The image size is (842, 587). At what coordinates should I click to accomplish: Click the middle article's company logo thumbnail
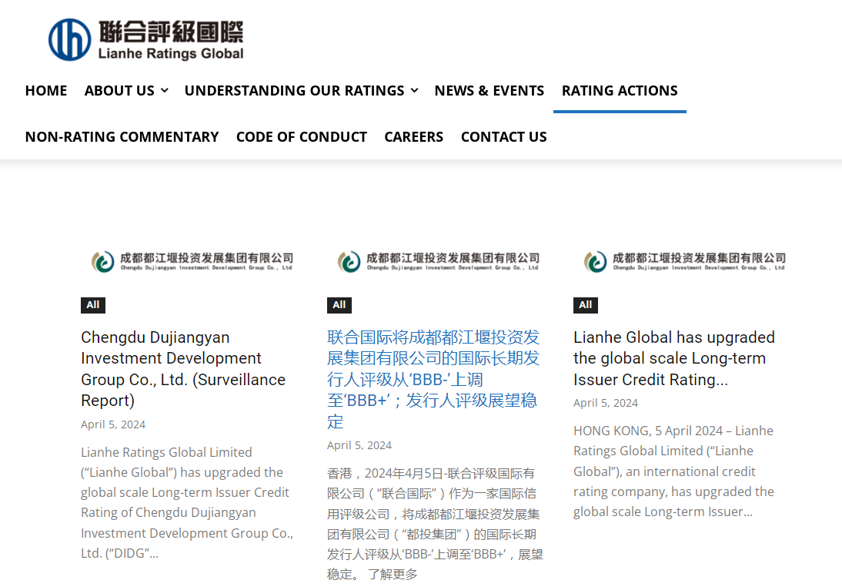[x=437, y=261]
